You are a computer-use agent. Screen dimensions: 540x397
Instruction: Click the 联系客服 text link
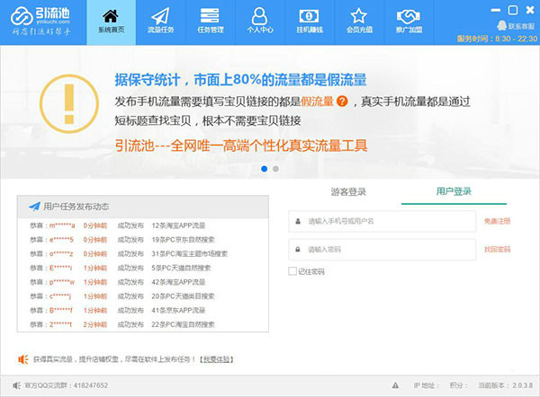521,26
